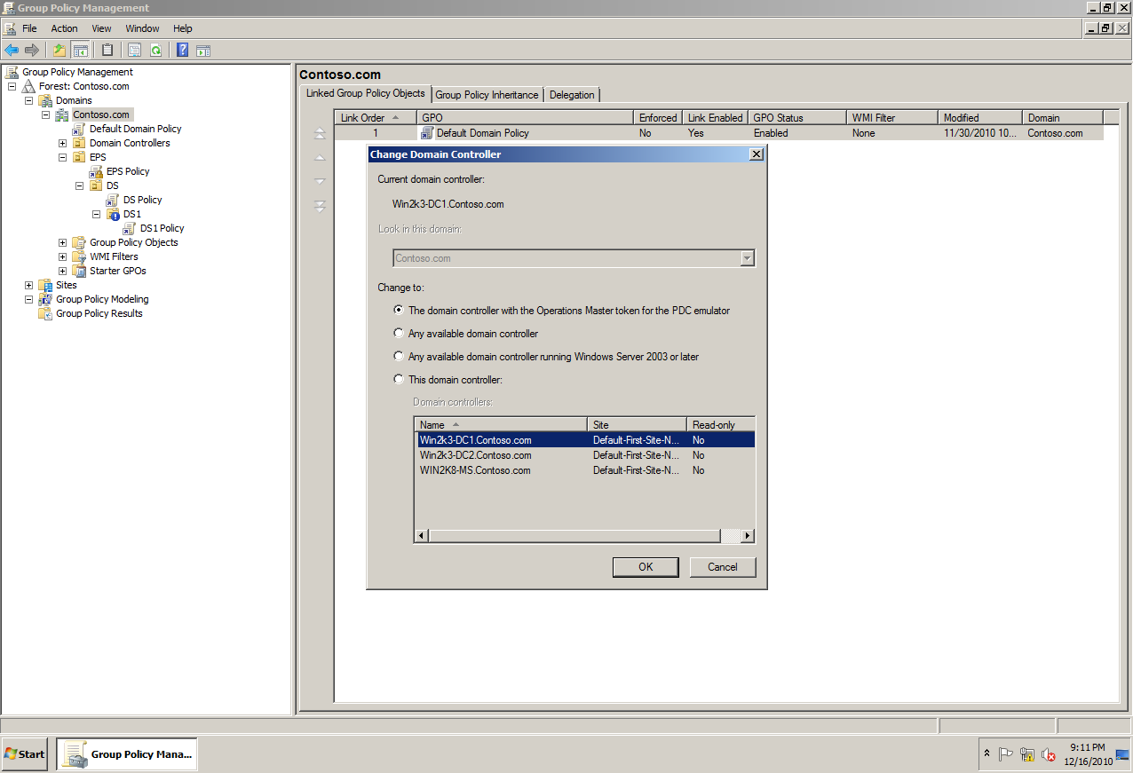Screen dimensions: 1133x773
Task: Open the File menu
Action: (29, 28)
